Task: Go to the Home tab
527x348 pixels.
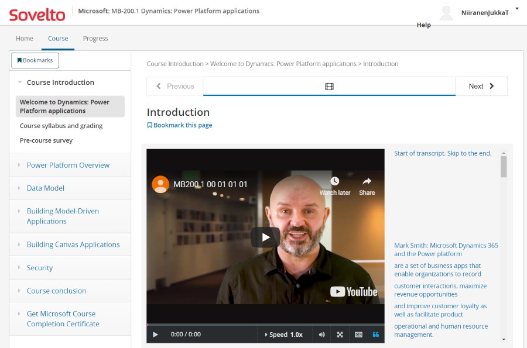Action: coord(25,38)
